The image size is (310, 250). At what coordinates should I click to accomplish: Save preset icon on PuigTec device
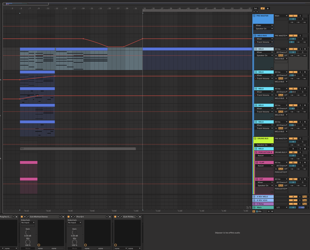tap(17, 217)
